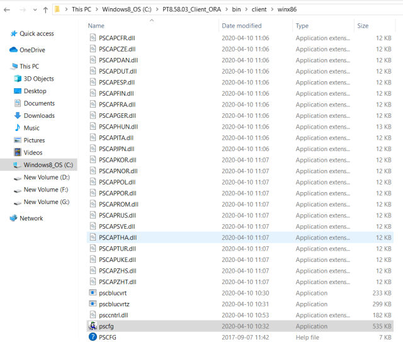Select the PSCAPTHA.dll file
The width and height of the screenshot is (403, 342).
[117, 237]
